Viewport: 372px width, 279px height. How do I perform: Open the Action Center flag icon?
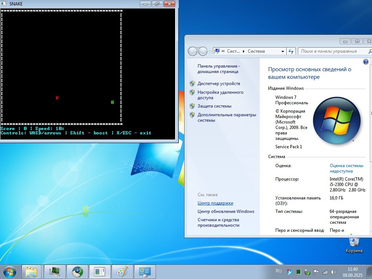(x=316, y=272)
